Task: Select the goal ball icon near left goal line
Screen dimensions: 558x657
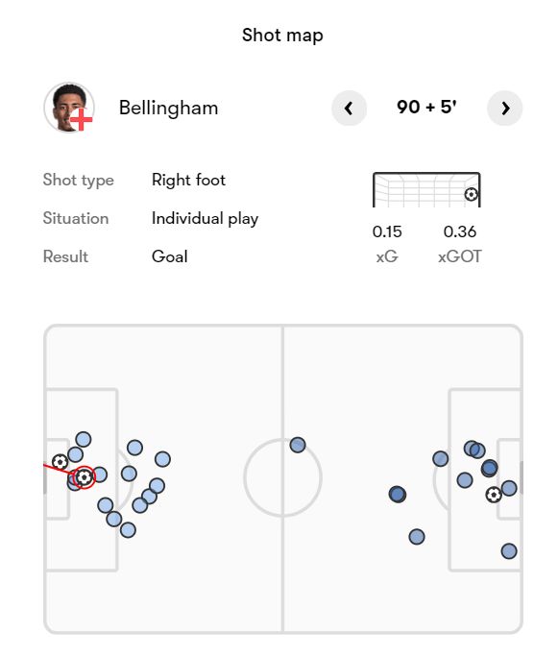Action: [x=60, y=462]
